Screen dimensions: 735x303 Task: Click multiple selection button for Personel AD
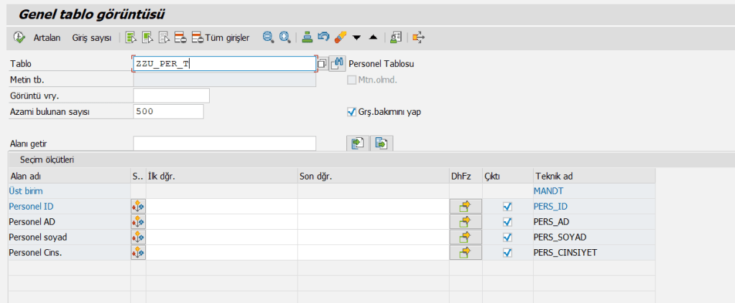(464, 221)
